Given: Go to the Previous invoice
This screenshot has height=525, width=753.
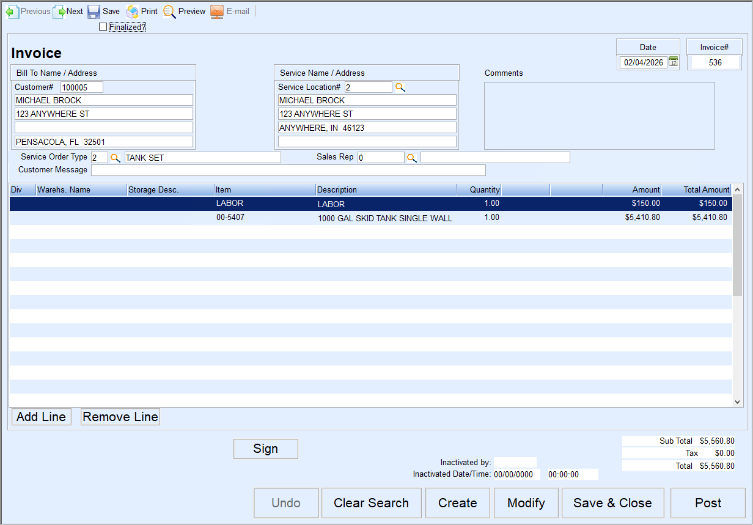Looking at the screenshot, I should pyautogui.click(x=28, y=11).
